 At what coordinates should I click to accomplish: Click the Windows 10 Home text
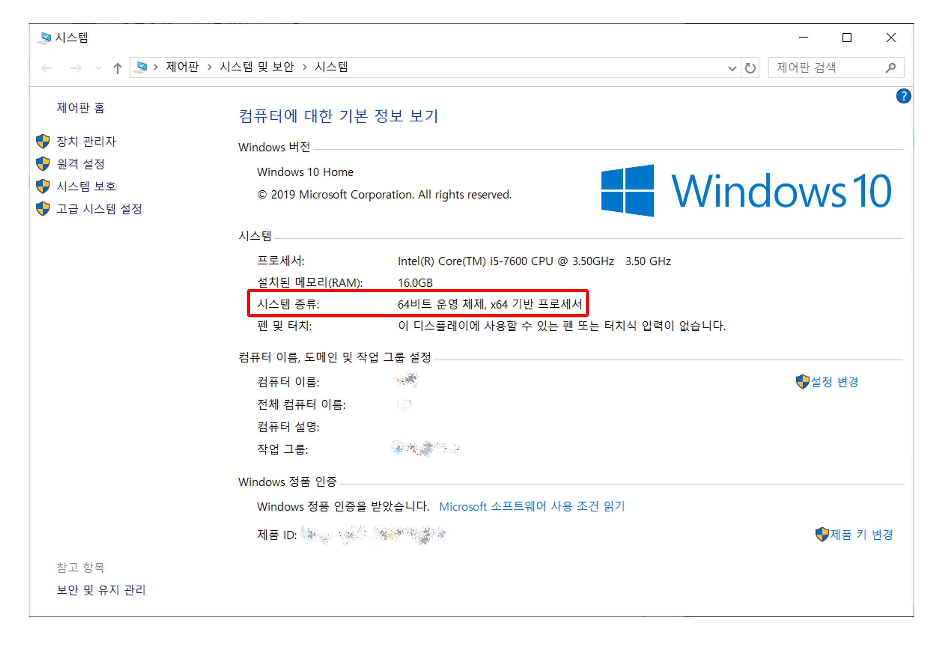coord(305,172)
